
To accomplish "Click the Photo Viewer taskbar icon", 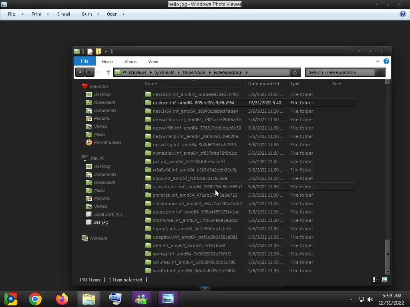I will coord(168,299).
